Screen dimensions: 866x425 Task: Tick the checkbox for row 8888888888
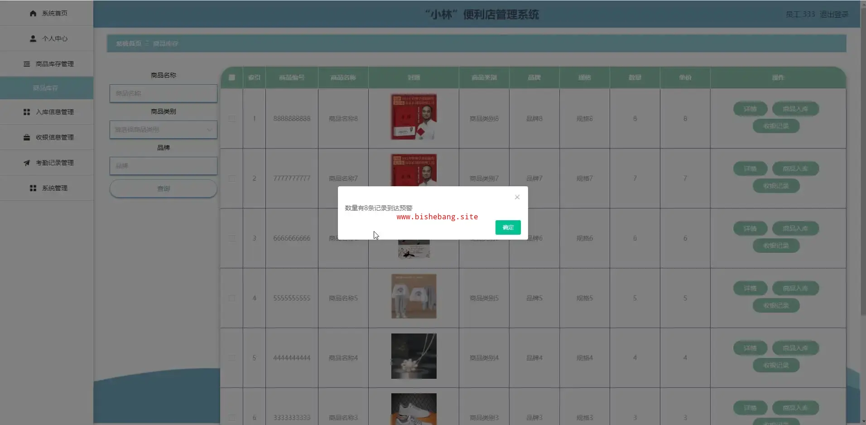232,119
